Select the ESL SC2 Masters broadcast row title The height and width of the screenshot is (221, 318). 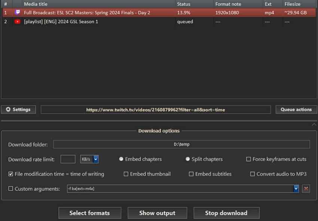pos(87,13)
